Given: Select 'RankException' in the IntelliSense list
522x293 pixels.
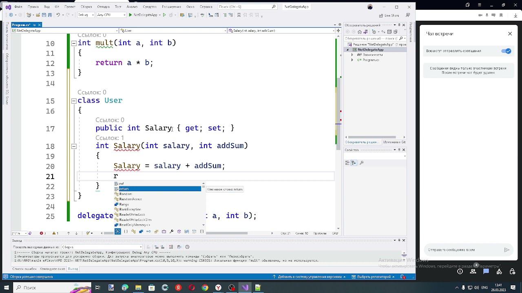Looking at the screenshot, I should (157, 209).
